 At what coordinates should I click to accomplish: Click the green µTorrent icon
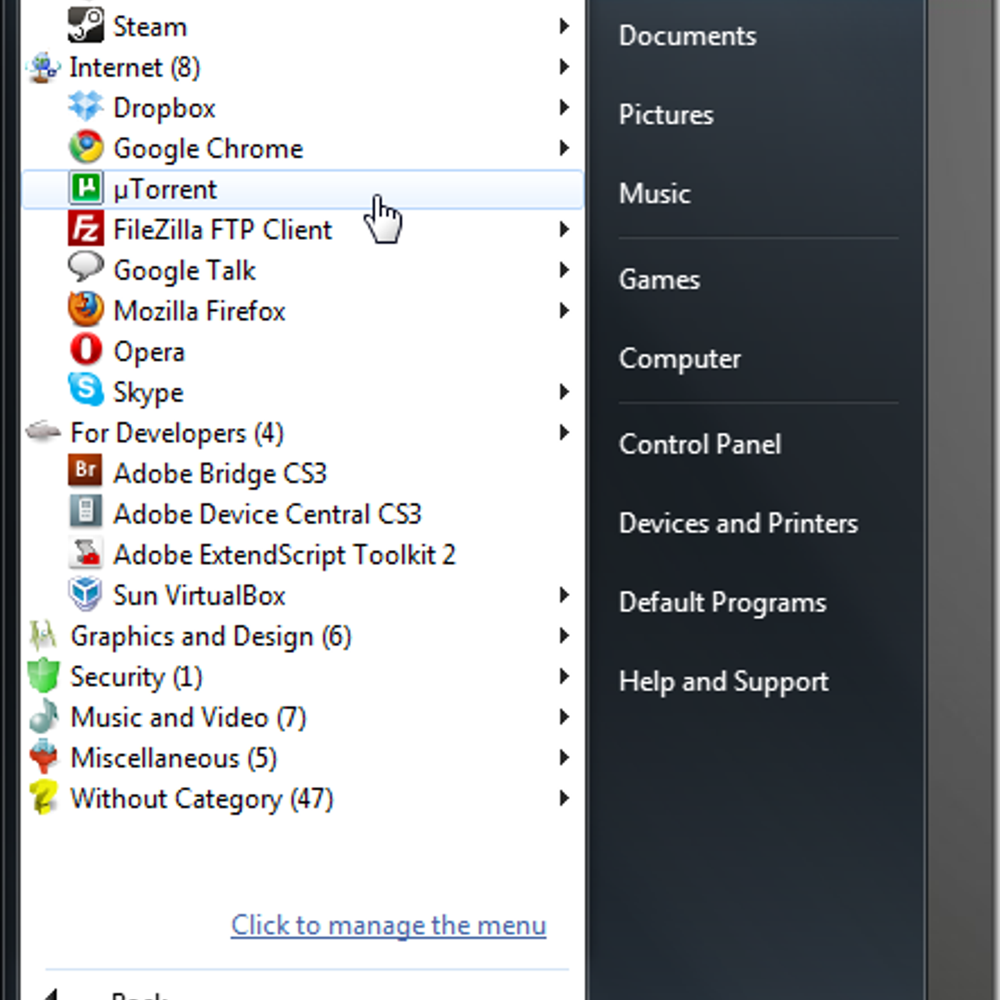point(86,188)
